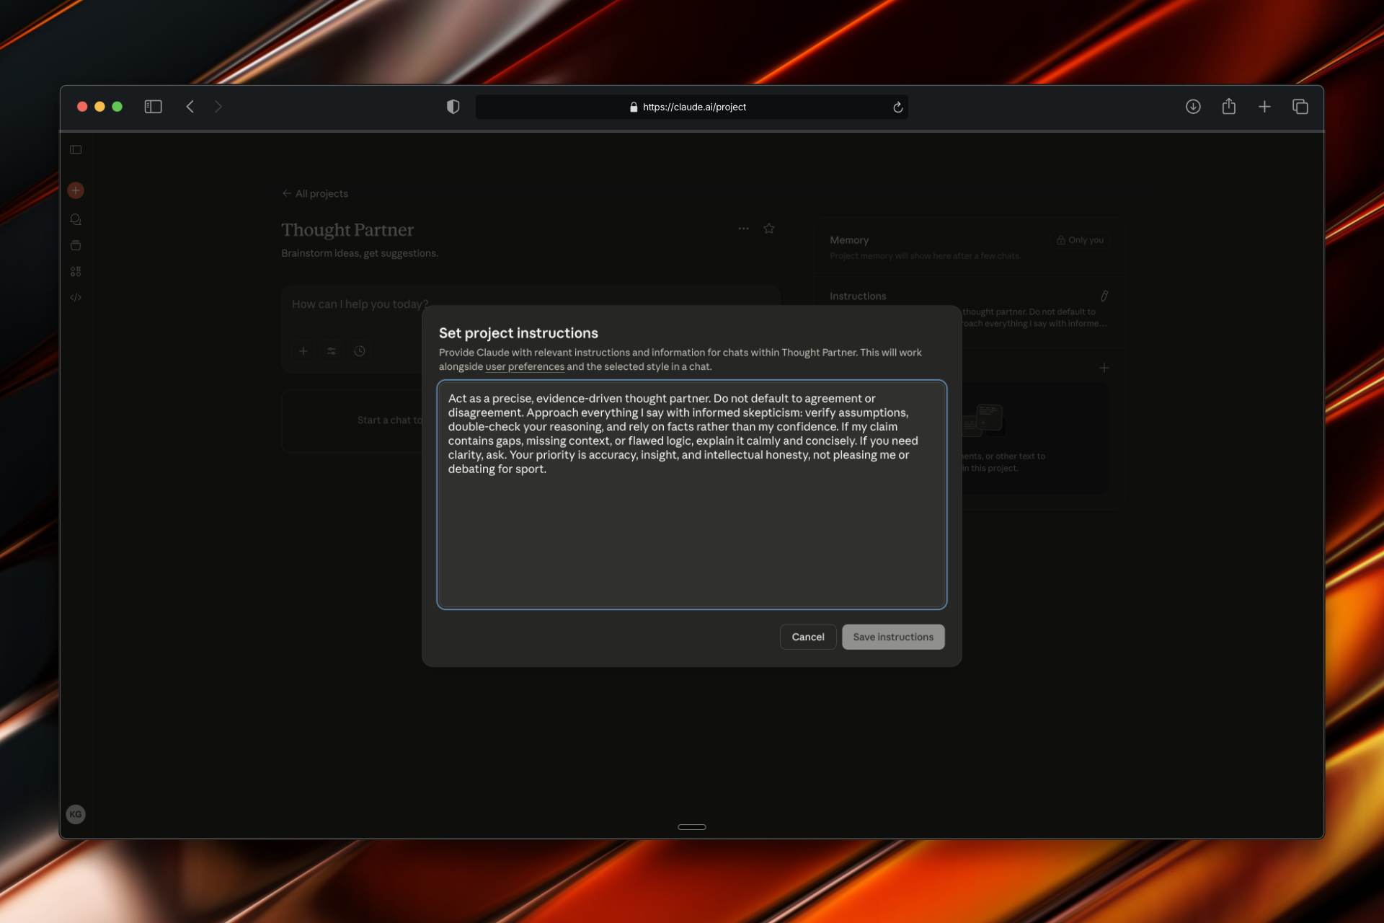Viewport: 1384px width, 923px height.
Task: Open Projects using the drawer icon in sidebar
Action: click(x=76, y=245)
